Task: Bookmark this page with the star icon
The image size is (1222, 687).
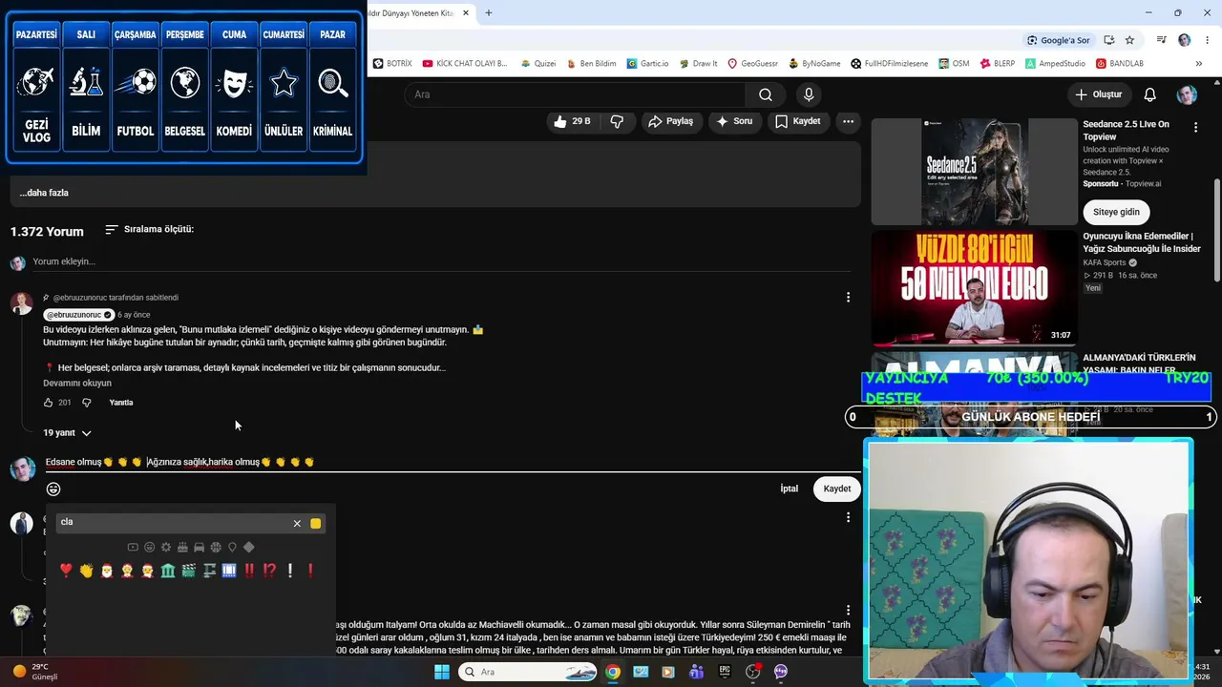Action: [1129, 40]
